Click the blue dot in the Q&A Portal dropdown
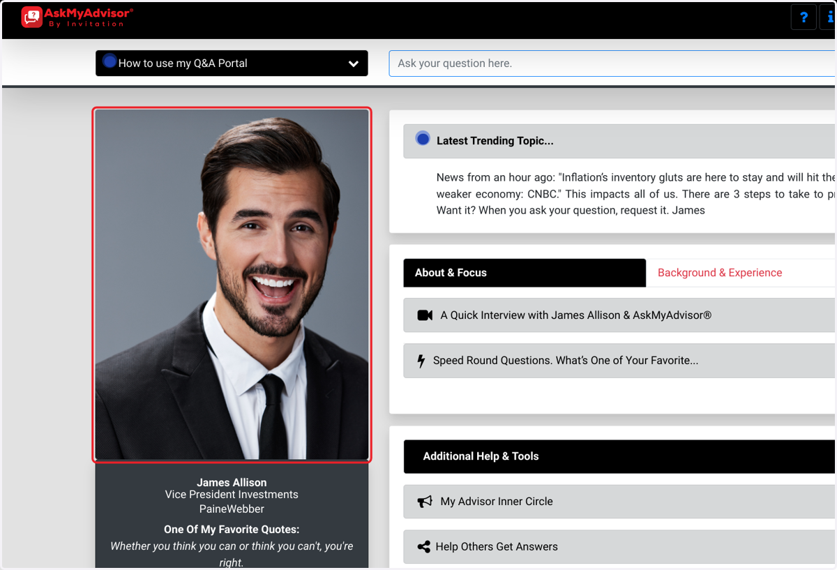 tap(110, 61)
